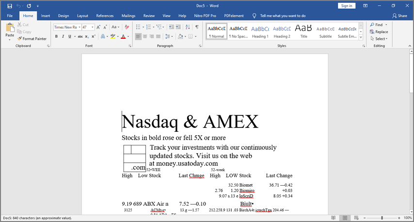
Task: Toggle bold formatting
Action: pos(56,36)
